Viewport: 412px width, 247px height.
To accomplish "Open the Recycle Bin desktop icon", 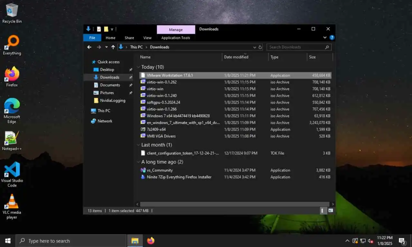I will 12,13.
